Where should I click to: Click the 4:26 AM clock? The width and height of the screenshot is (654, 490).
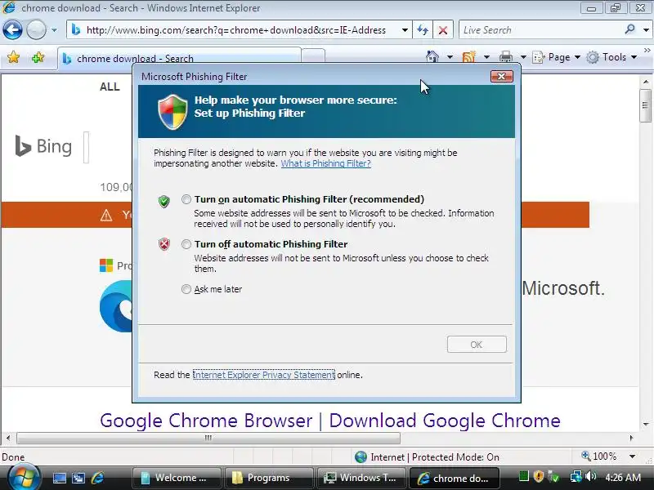623,478
